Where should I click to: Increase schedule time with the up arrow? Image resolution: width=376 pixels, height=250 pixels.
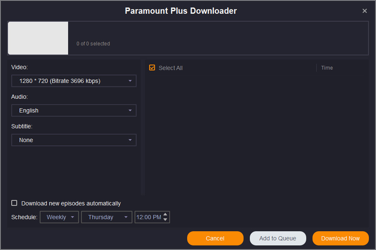(x=165, y=214)
